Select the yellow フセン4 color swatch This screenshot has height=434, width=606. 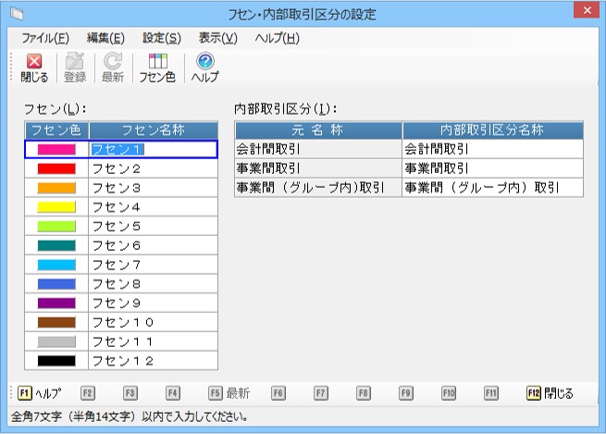[56, 206]
